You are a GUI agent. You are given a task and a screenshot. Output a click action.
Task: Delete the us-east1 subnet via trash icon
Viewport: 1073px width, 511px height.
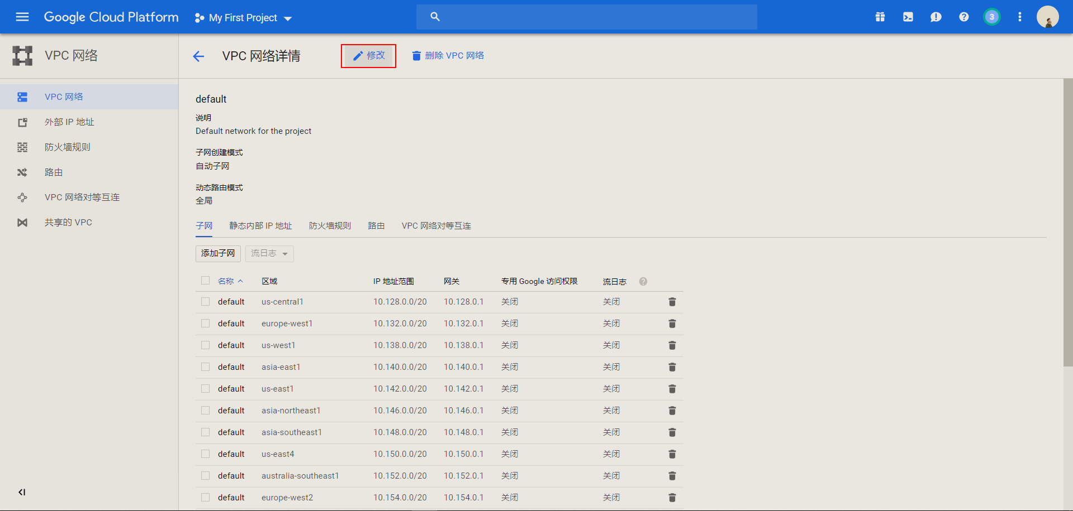point(672,389)
